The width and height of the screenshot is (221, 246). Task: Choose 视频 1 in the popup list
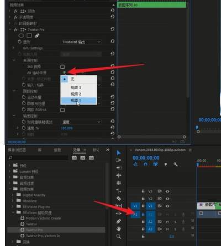(x=79, y=100)
